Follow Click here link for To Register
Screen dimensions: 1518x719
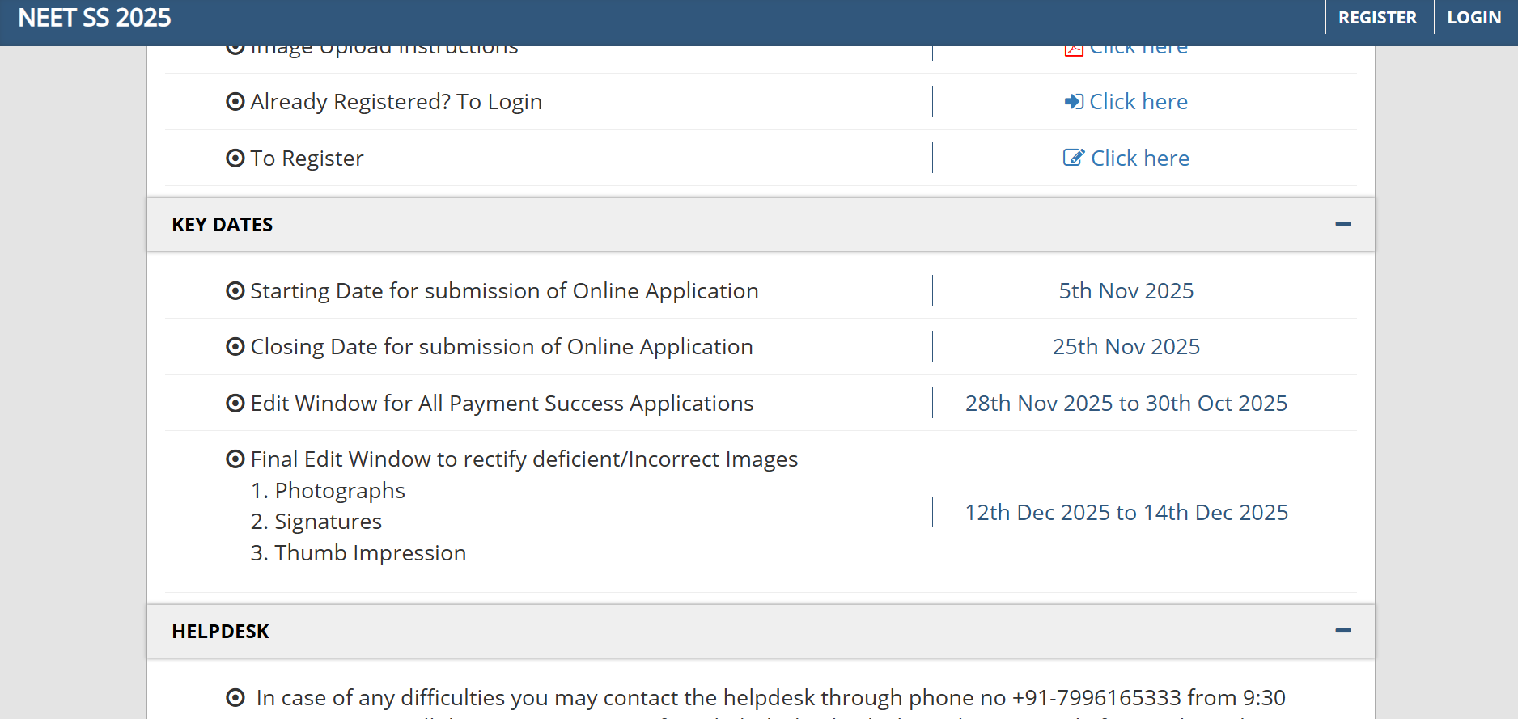(x=1139, y=158)
